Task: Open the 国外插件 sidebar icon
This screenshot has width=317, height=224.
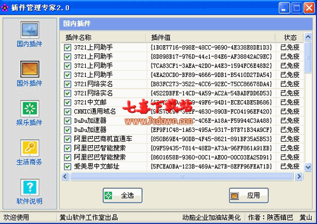Action: pyautogui.click(x=30, y=69)
